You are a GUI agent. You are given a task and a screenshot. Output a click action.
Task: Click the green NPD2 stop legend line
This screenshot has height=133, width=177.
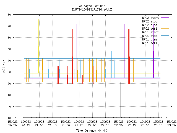click(165, 21)
